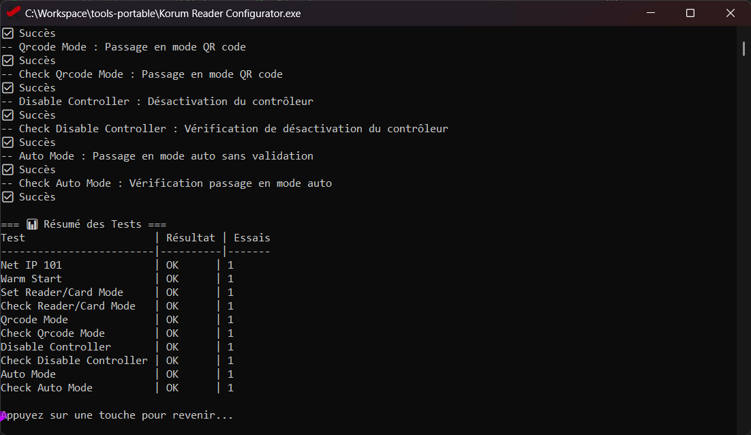Click the Essais value 1 for Check Reader/Card Mode
The width and height of the screenshot is (751, 435).
click(230, 306)
